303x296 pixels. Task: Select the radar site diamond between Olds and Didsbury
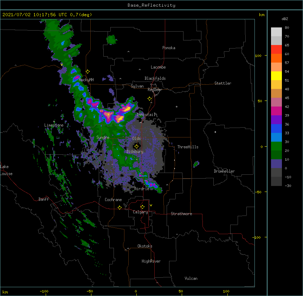pos(137,146)
